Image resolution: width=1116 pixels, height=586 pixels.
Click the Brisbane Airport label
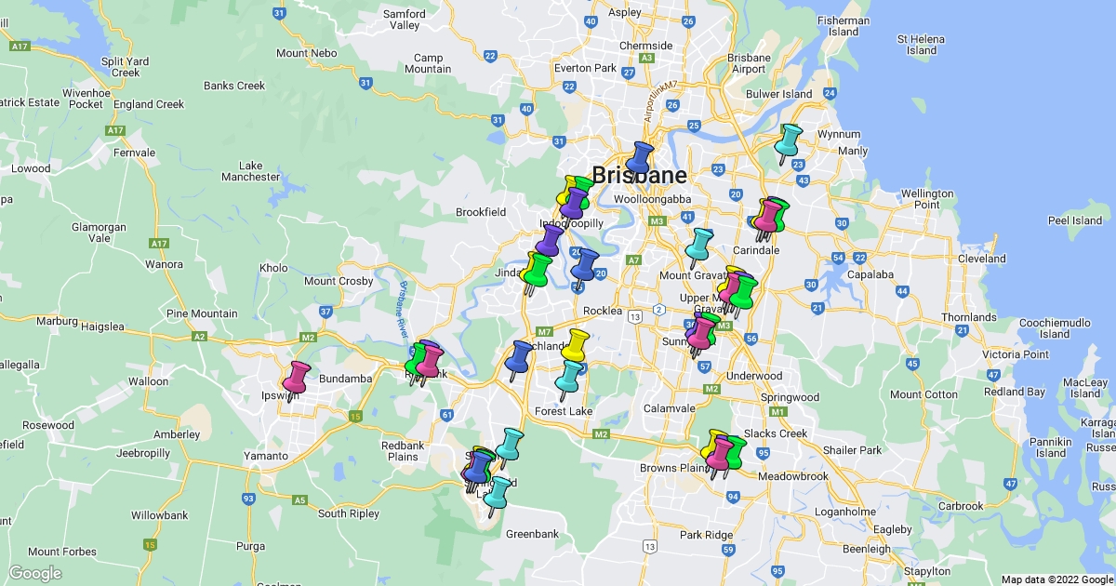pos(749,63)
